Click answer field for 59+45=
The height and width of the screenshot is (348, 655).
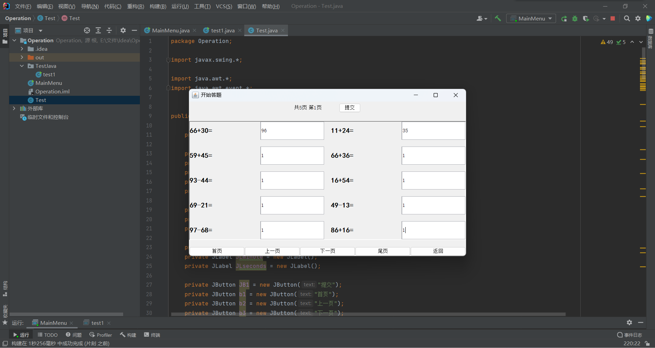(292, 156)
